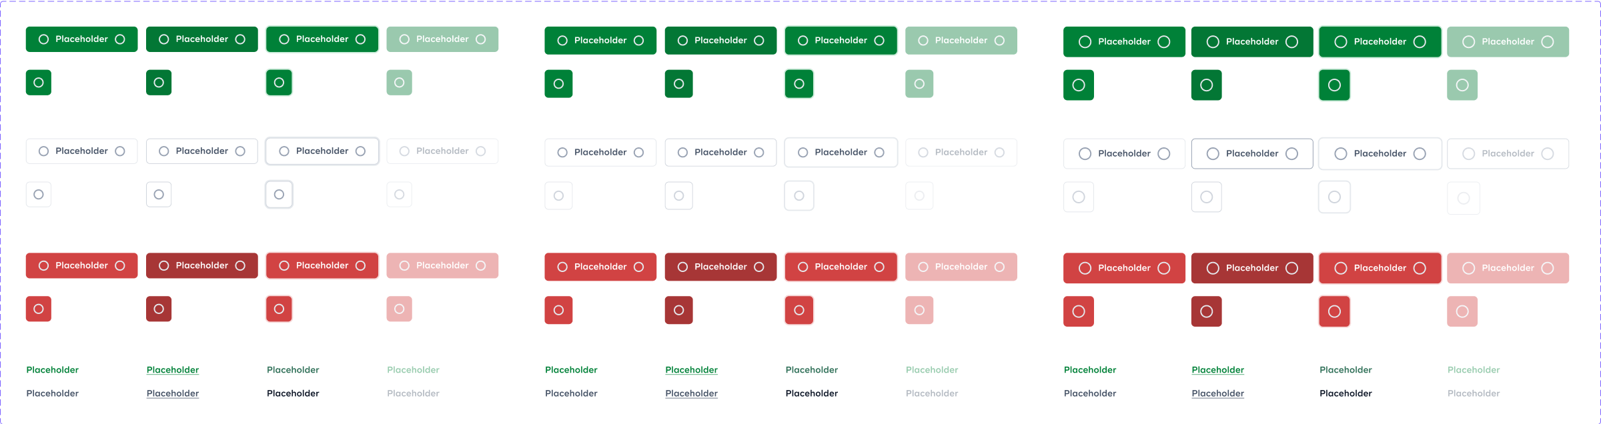Click the dark red icon-only button in the medium set
The height and width of the screenshot is (424, 1601).
pos(678,310)
